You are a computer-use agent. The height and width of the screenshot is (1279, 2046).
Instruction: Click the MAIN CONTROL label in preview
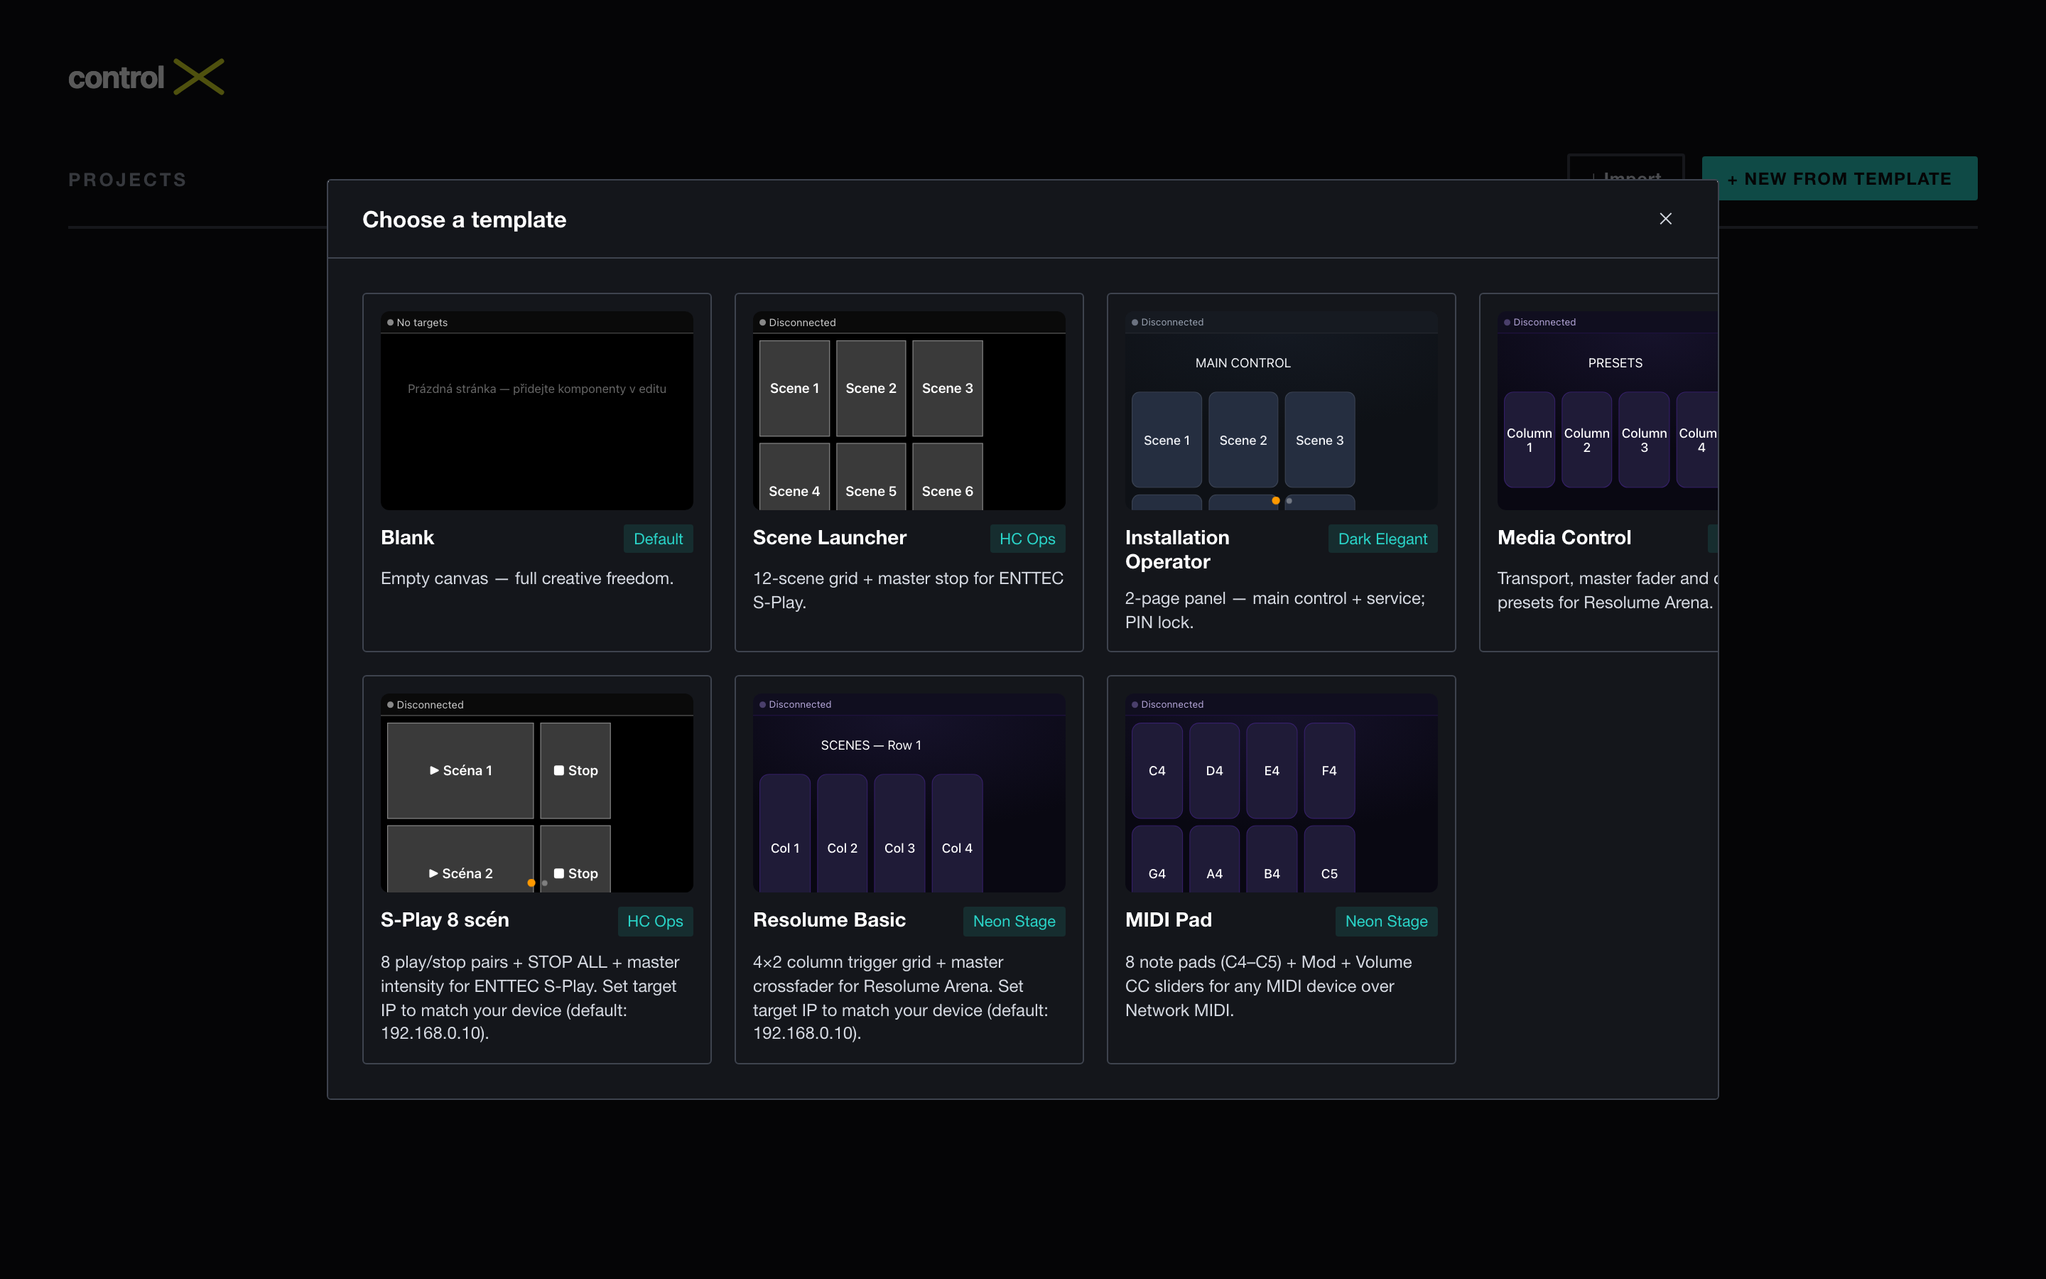coord(1243,363)
